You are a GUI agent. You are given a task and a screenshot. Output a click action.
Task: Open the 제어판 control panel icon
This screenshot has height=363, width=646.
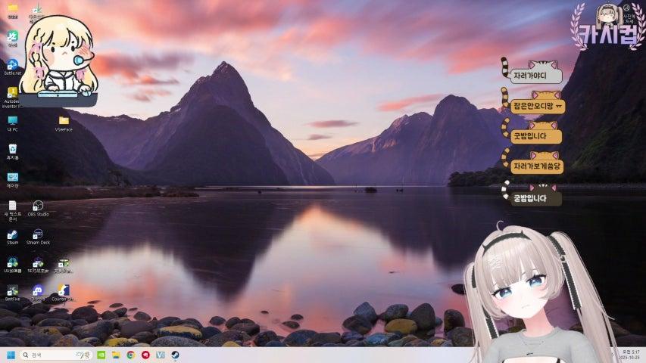pyautogui.click(x=12, y=178)
